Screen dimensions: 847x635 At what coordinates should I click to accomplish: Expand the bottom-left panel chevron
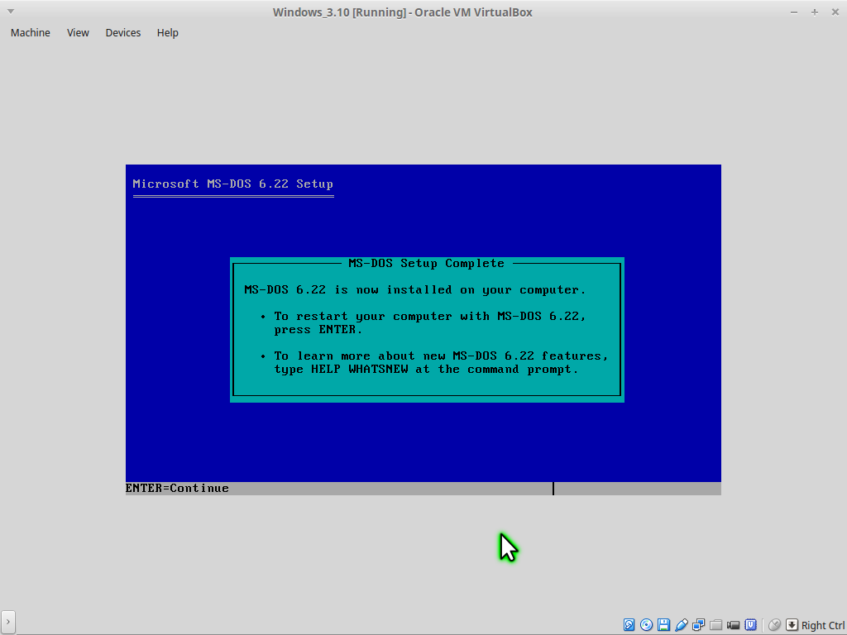8,622
